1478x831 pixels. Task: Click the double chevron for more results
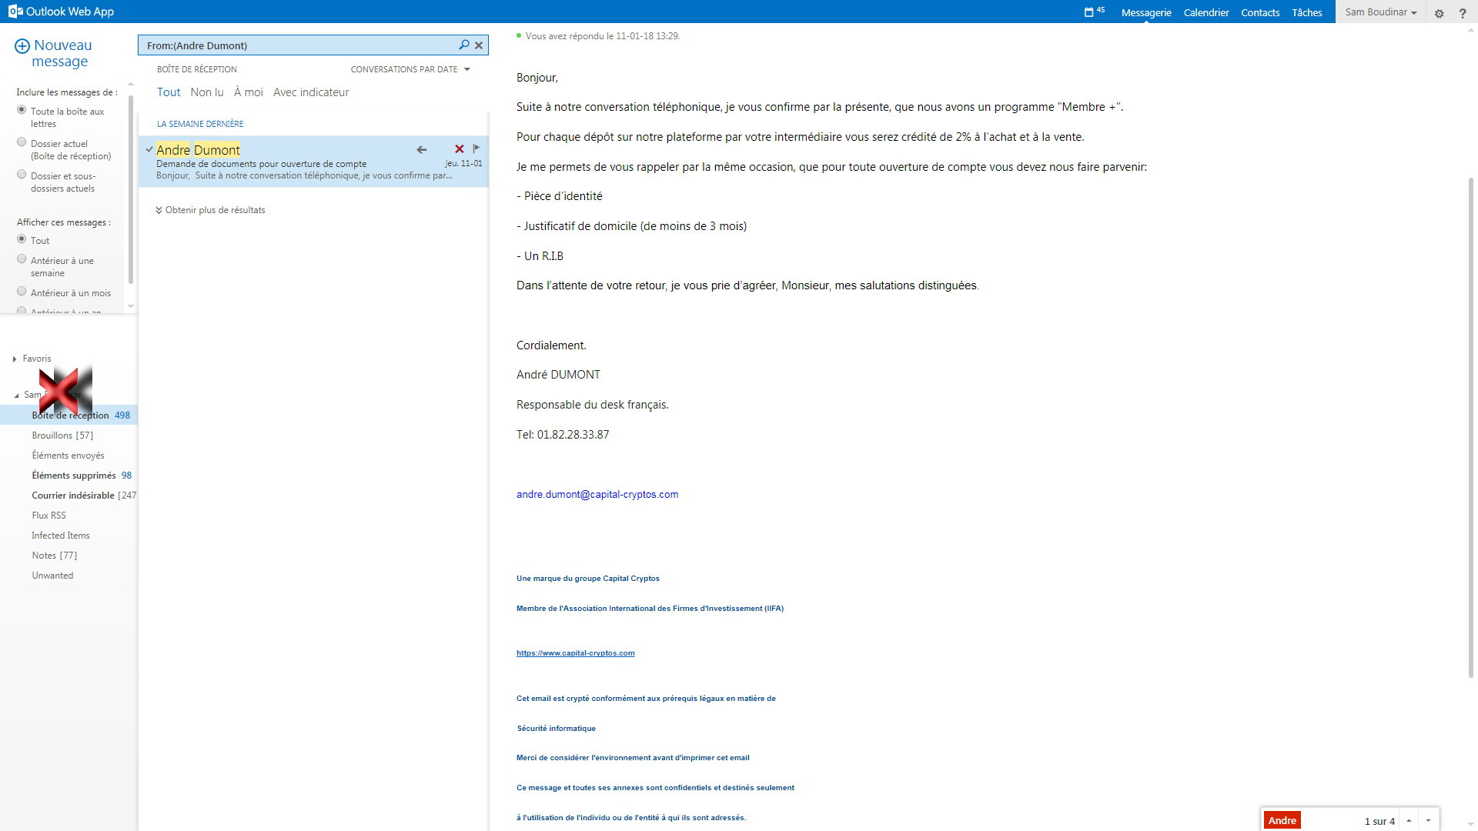pos(159,210)
